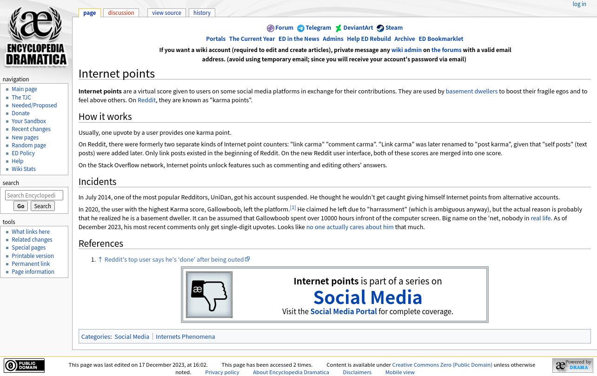597x376 pixels.
Task: Open the Archive header link
Action: pos(405,39)
